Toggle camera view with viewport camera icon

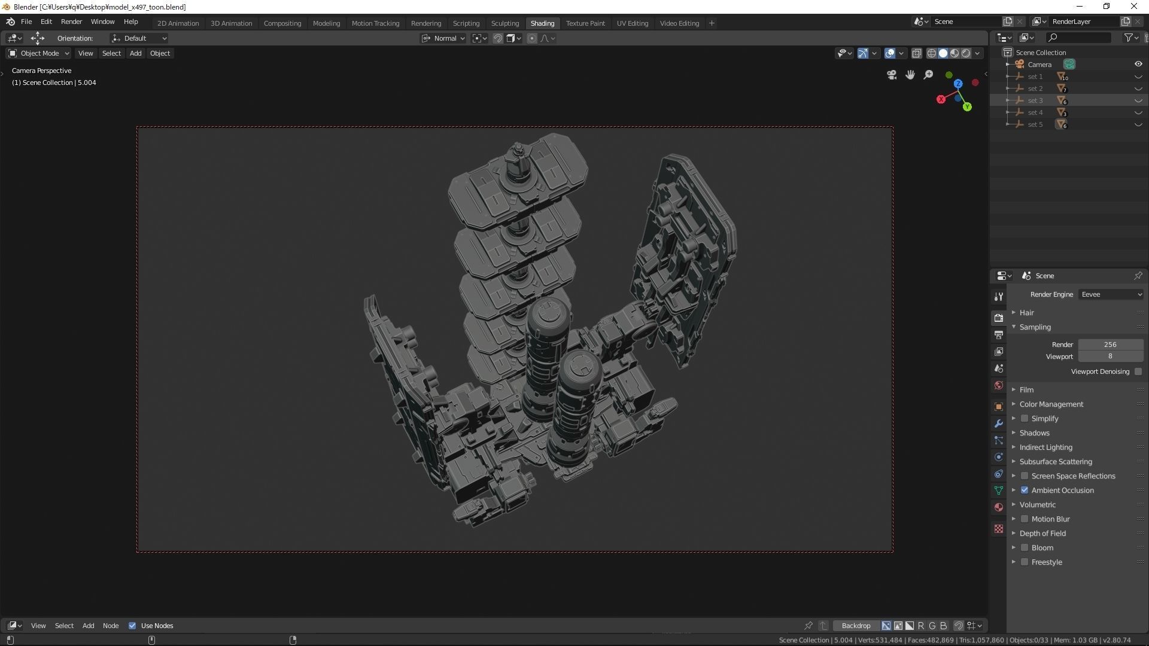pyautogui.click(x=892, y=75)
